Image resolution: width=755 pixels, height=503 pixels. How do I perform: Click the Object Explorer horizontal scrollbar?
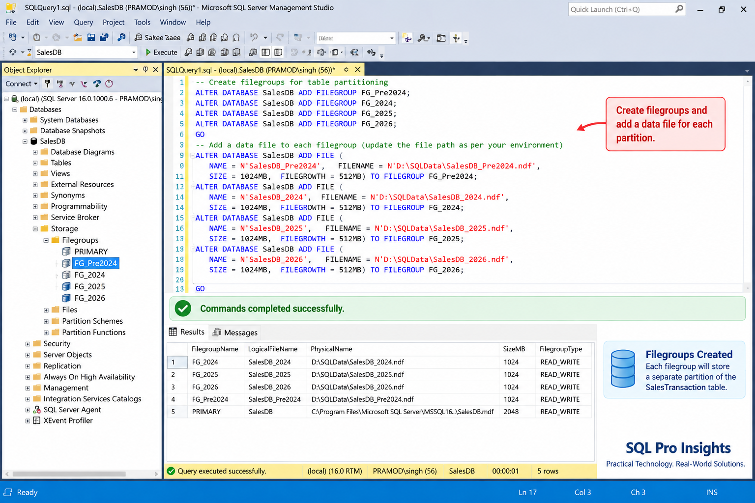pyautogui.click(x=69, y=474)
